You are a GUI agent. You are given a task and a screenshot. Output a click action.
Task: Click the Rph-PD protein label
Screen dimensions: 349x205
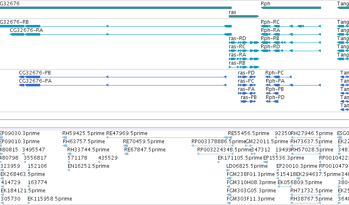(275, 97)
